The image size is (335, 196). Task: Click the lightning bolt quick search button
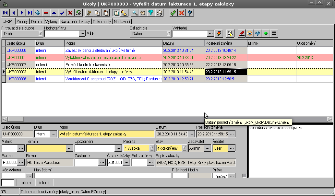(x=219, y=33)
